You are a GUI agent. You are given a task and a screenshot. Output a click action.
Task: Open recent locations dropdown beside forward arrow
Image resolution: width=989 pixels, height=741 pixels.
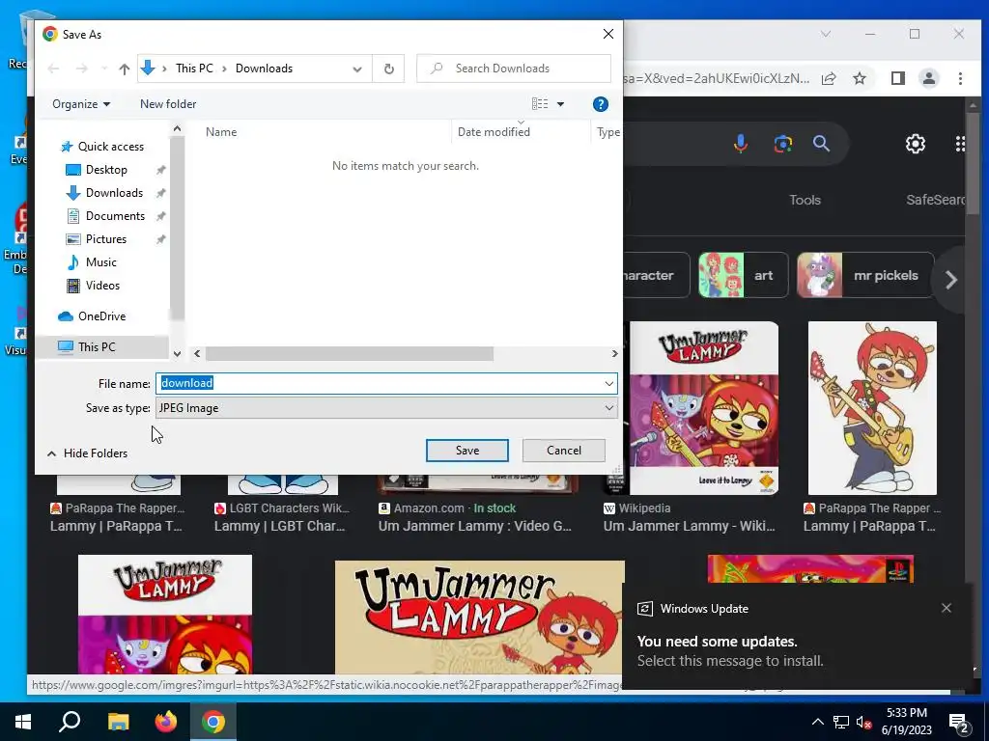pyautogui.click(x=104, y=69)
